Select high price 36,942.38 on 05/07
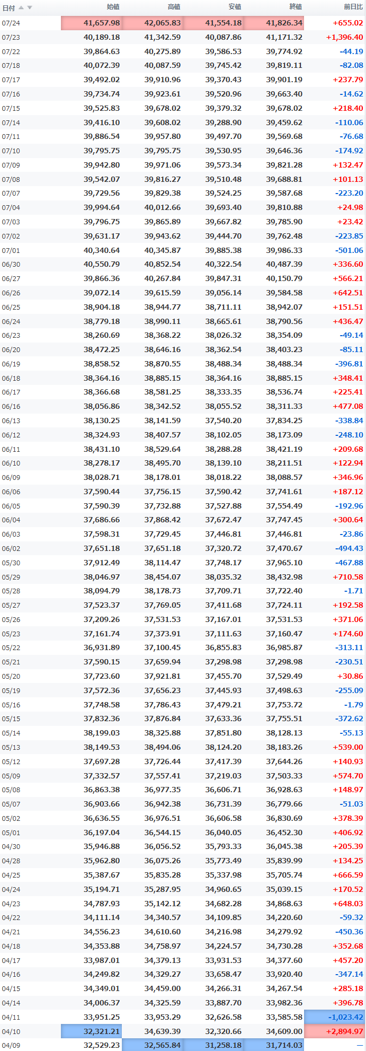This screenshot has height=1051, width=366. [x=163, y=804]
